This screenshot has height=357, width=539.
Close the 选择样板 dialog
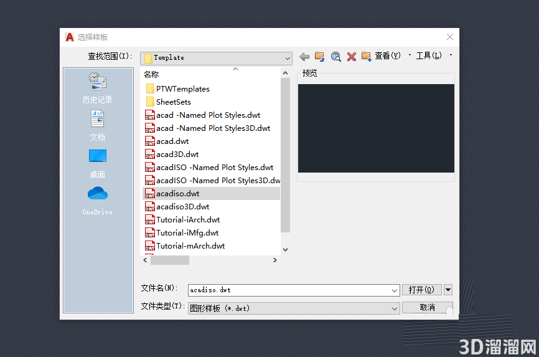tap(450, 37)
